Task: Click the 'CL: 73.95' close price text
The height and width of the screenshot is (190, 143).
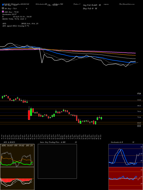Action: (53, 5)
